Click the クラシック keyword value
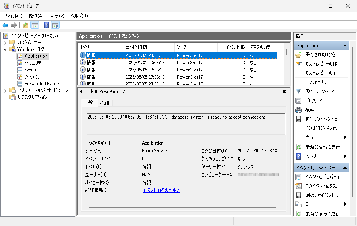 (x=245, y=167)
